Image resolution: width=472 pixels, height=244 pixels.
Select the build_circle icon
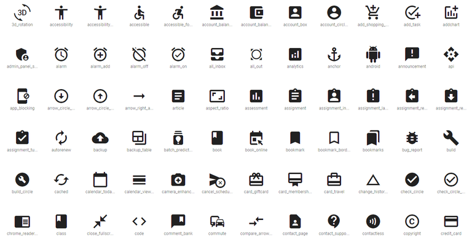coord(22,179)
